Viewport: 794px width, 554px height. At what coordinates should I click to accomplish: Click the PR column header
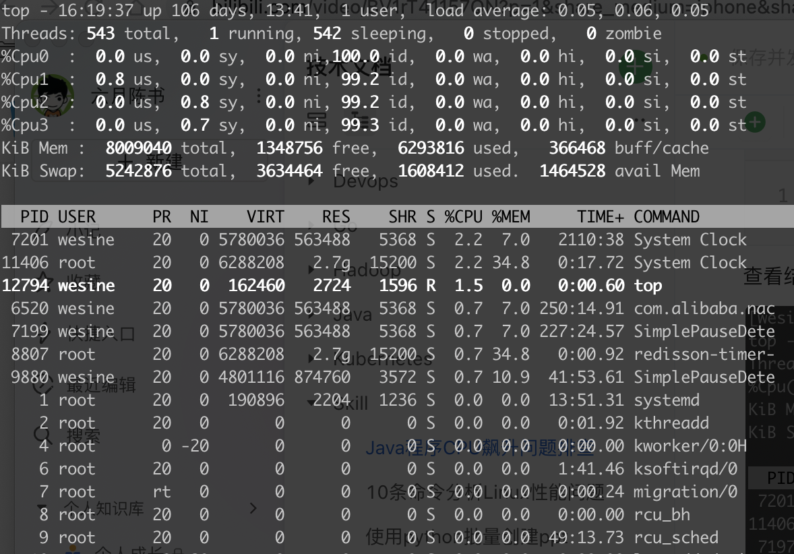[x=162, y=217]
